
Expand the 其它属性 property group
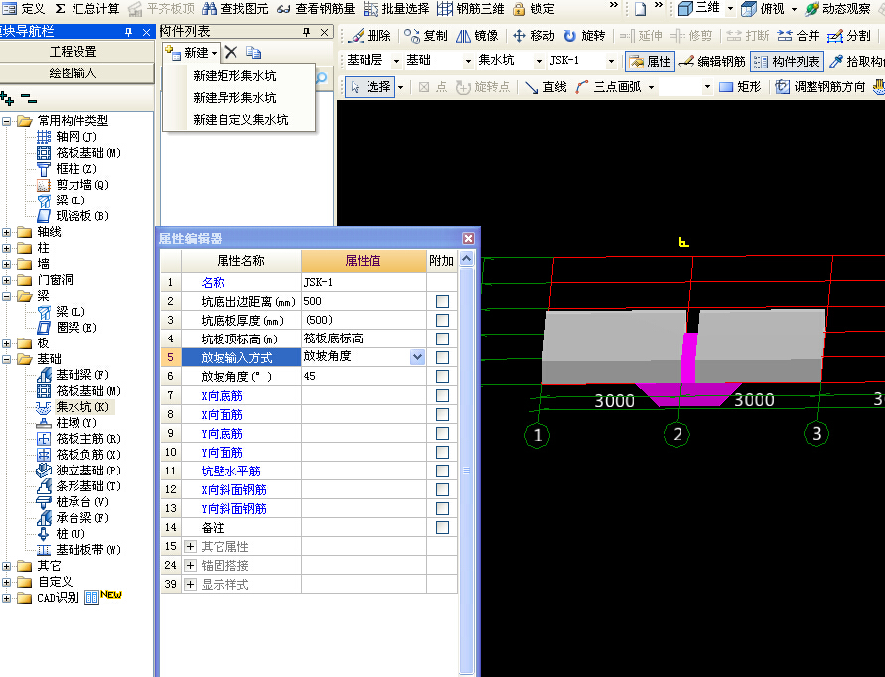pos(190,546)
